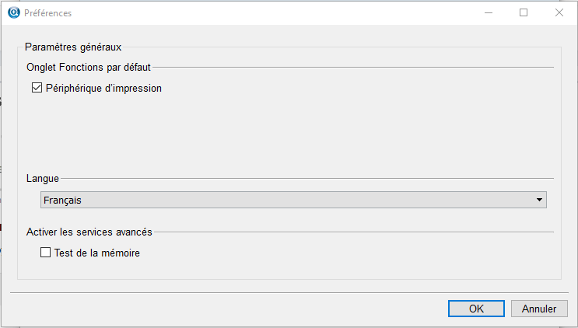578x328 pixels.
Task: Open the Français language combo box
Action: 288,201
